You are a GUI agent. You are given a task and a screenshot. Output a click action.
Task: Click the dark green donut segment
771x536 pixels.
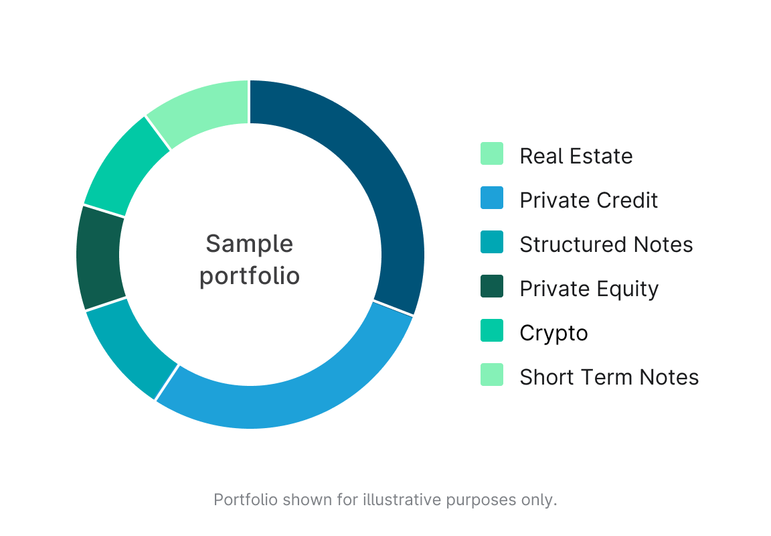[x=98, y=258]
